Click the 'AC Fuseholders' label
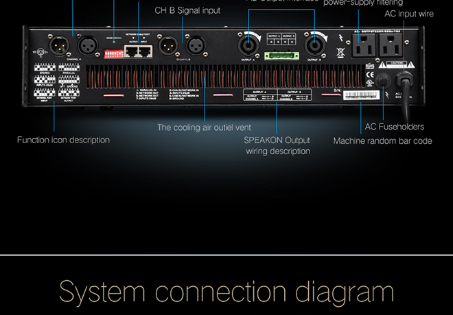The width and height of the screenshot is (453, 315). point(395,127)
